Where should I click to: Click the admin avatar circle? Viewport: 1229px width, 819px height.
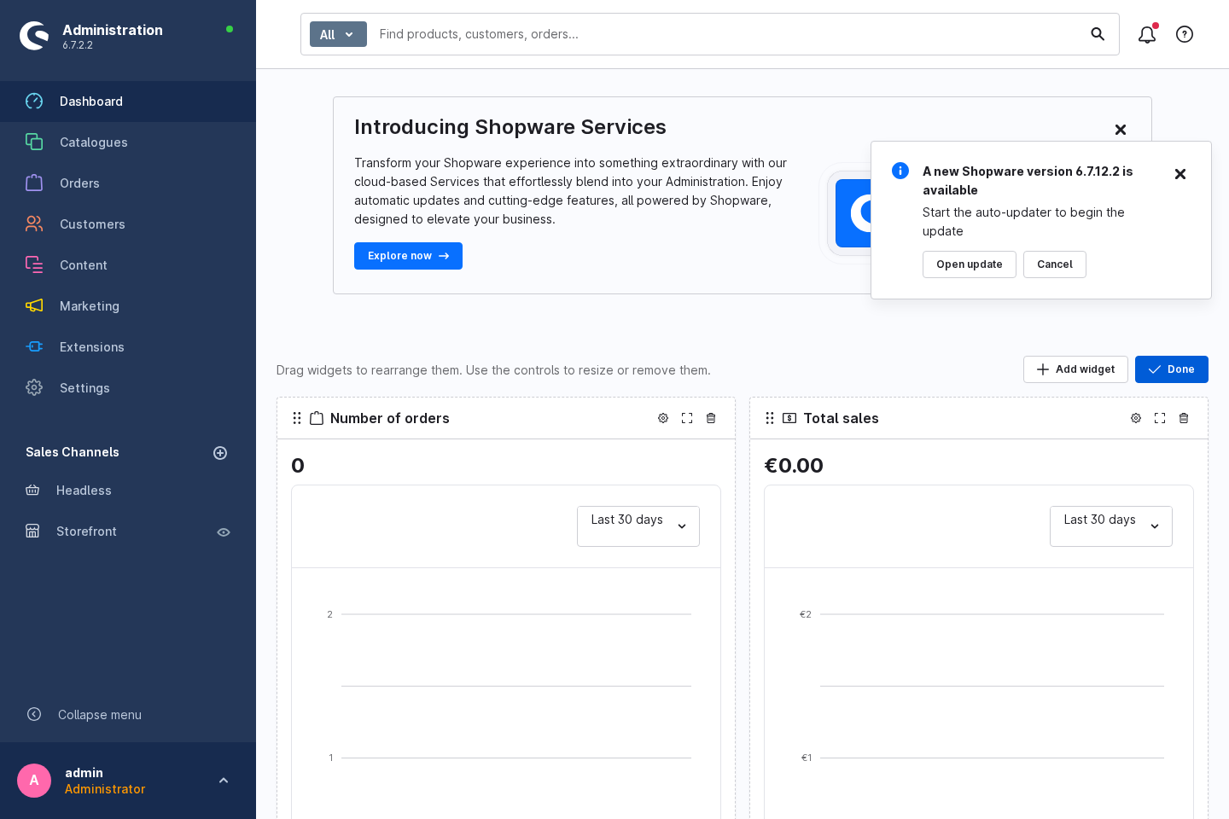click(34, 781)
